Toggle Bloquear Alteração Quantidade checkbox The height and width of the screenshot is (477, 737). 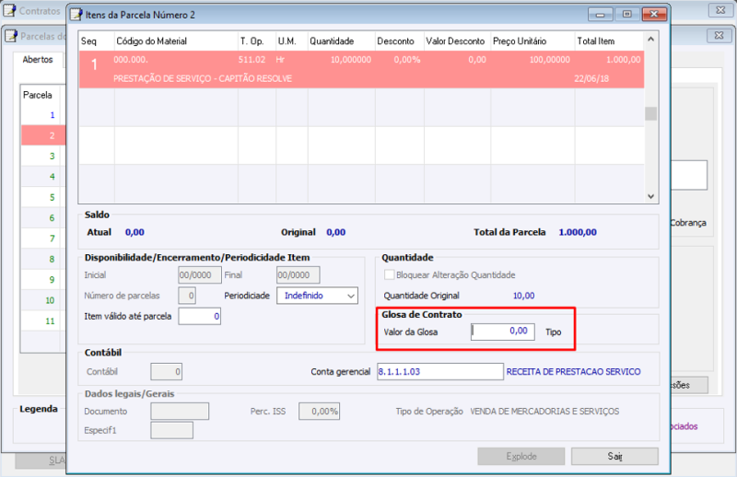389,275
